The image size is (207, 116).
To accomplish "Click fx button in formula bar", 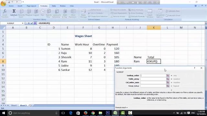I will [35, 23].
